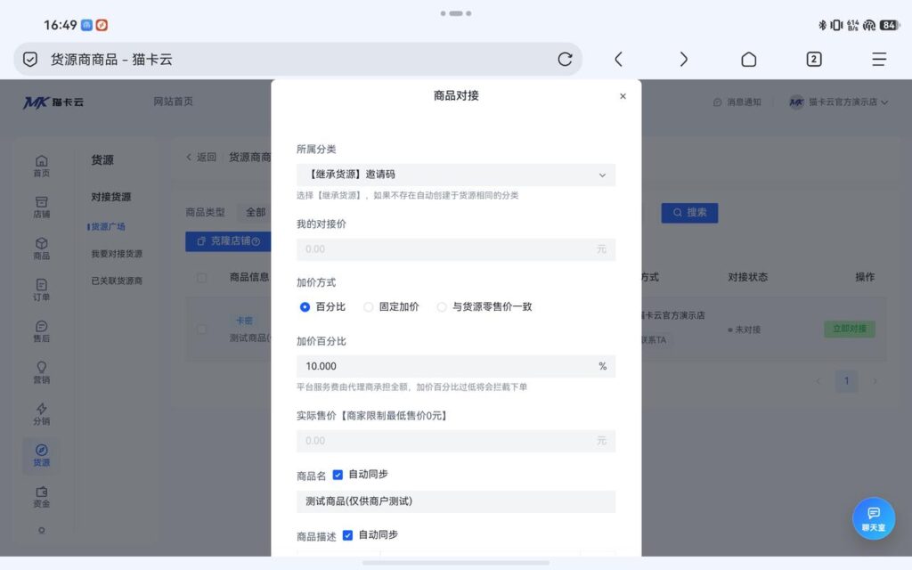The image size is (912, 570).
Task: Click the 猫卡云 MK logo
Action: [x=53, y=102]
